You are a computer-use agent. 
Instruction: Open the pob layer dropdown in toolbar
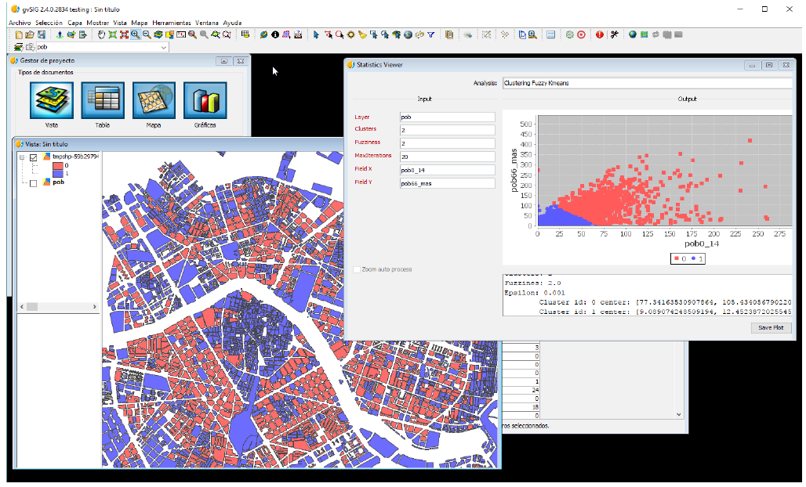pos(164,48)
